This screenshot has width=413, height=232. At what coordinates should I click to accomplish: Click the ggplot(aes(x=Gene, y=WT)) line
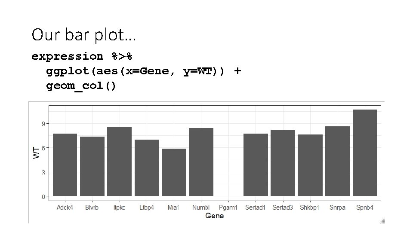click(143, 71)
